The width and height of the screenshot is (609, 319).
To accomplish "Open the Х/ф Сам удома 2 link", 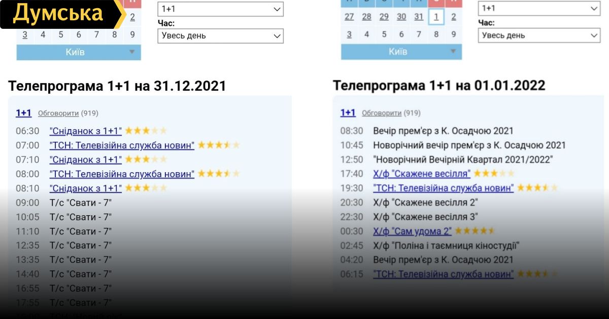I will click(x=412, y=231).
